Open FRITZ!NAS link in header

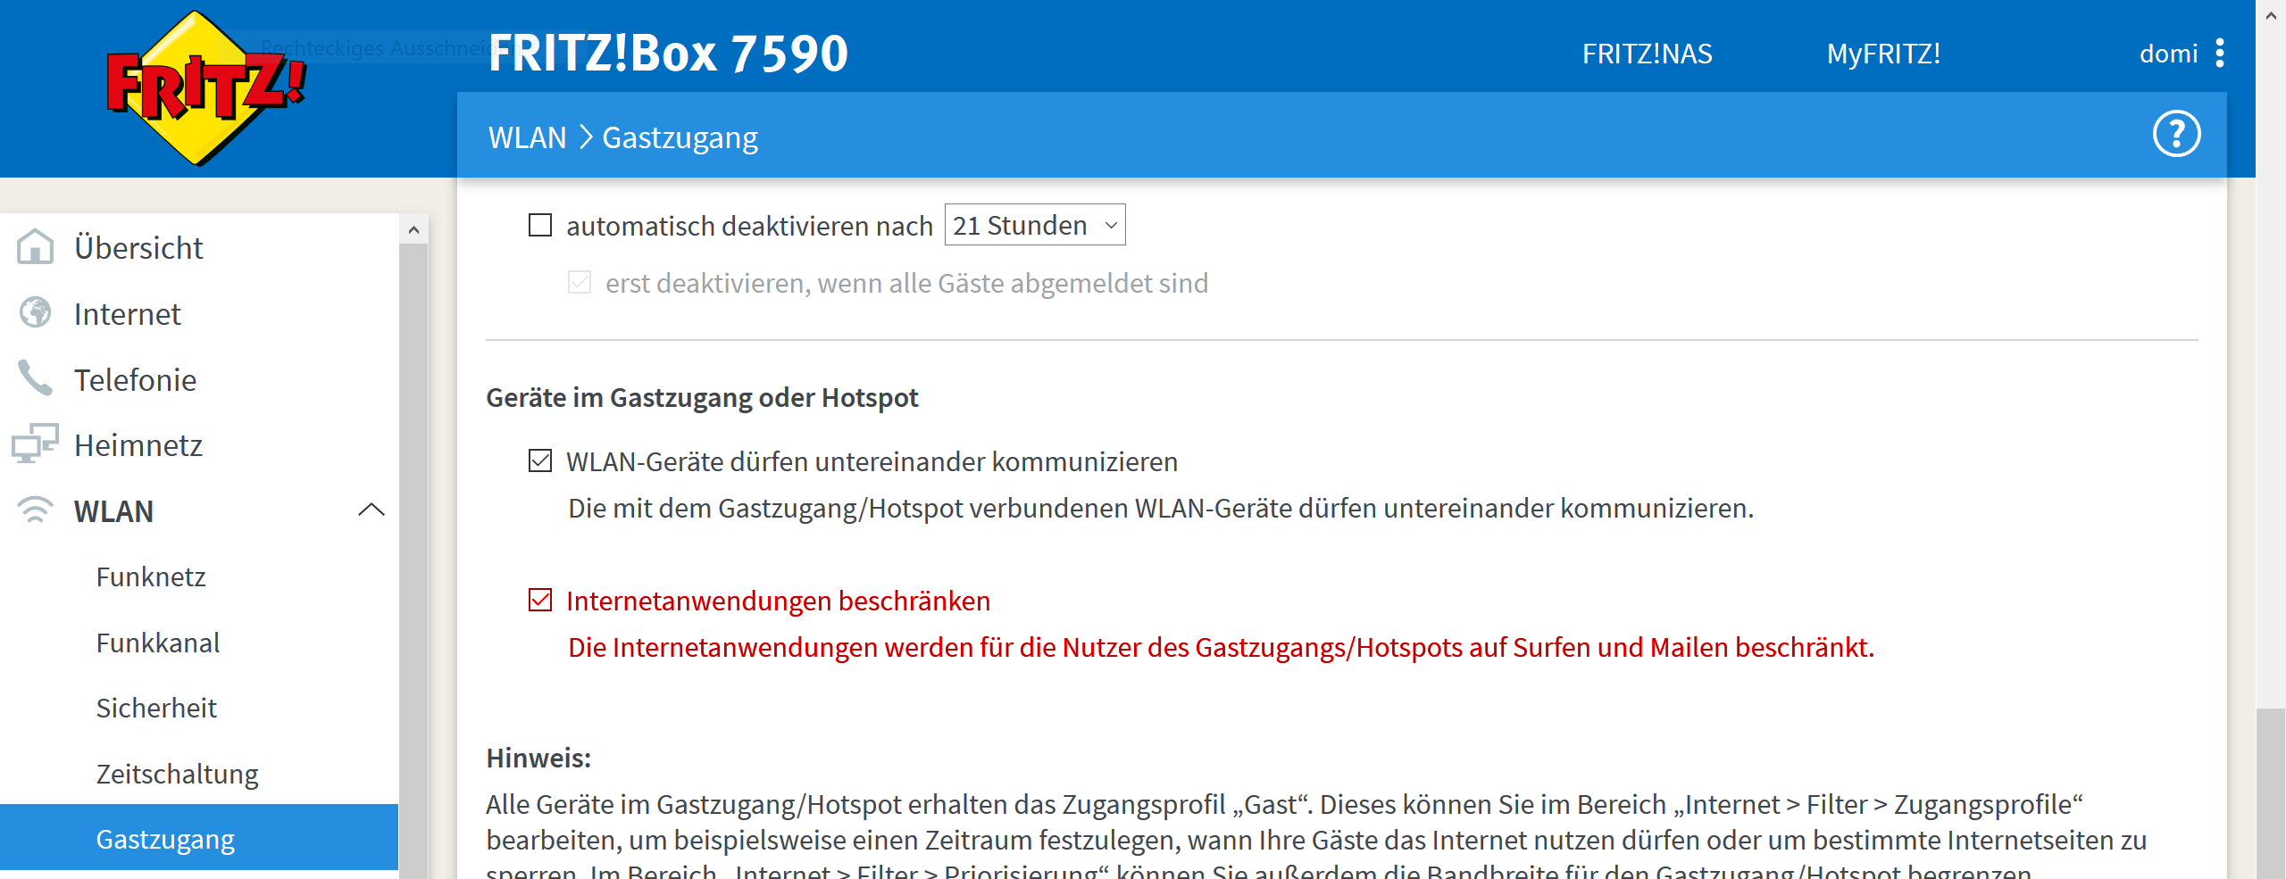point(1647,54)
